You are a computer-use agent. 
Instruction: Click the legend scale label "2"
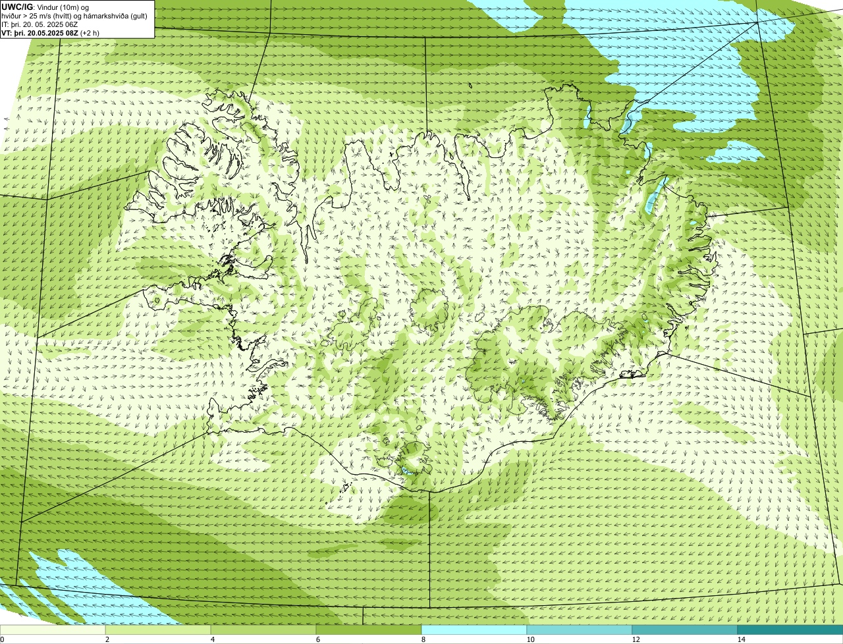pos(107,639)
